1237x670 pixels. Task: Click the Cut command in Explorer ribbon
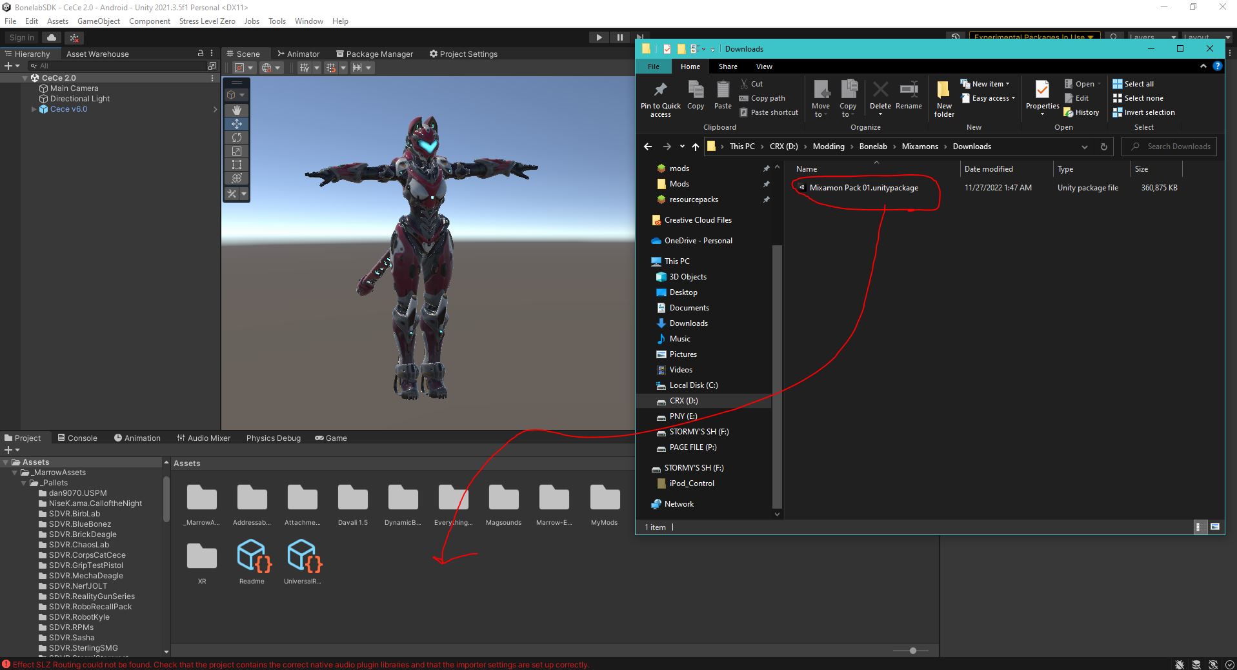(x=751, y=84)
